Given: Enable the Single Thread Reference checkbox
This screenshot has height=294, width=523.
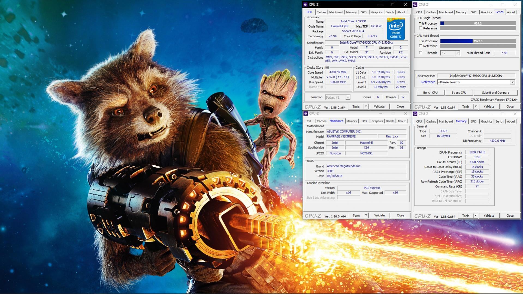Looking at the screenshot, I should pos(421,28).
